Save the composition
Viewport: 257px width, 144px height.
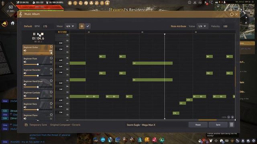pos(218,125)
